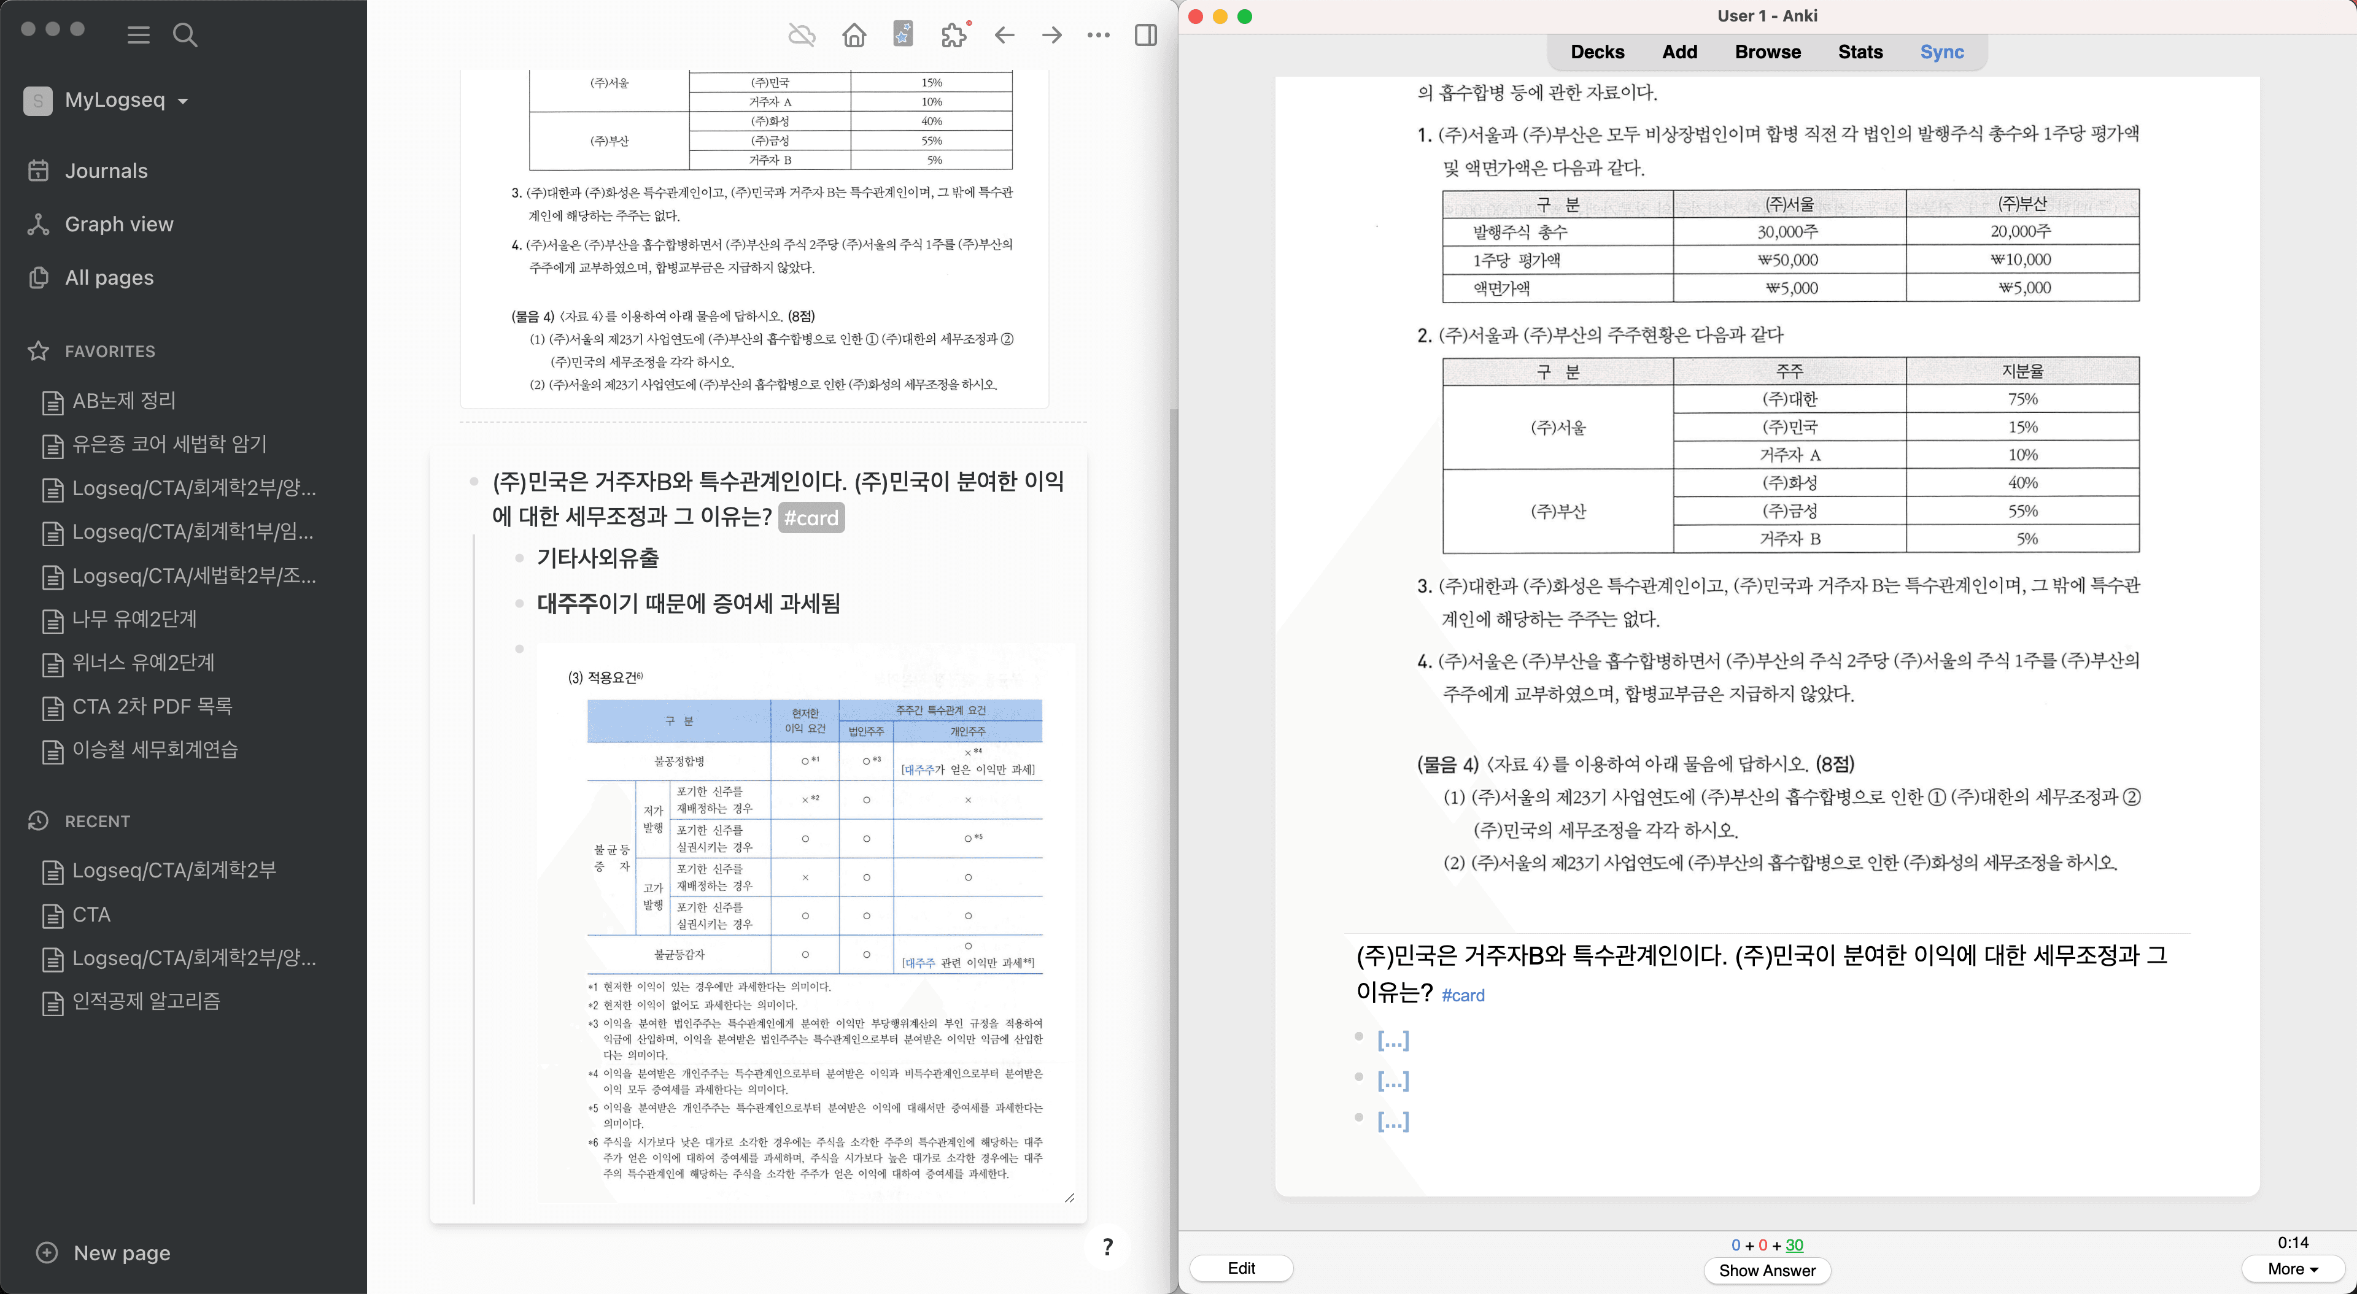Open Anki Stats
This screenshot has height=1294, width=2357.
tap(1860, 52)
